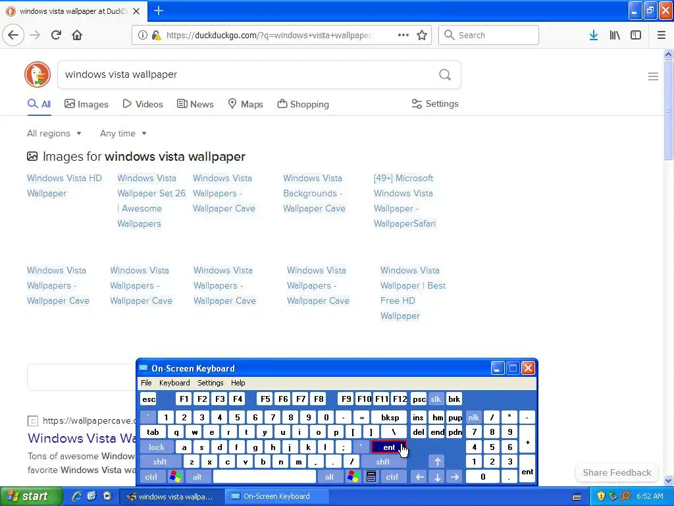674x506 pixels.
Task: Switch to the Shopping results tab
Action: [303, 104]
